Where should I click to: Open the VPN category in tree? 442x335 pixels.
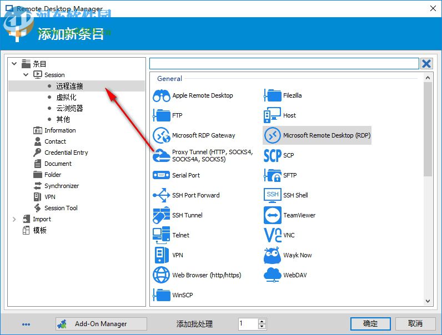click(x=50, y=197)
